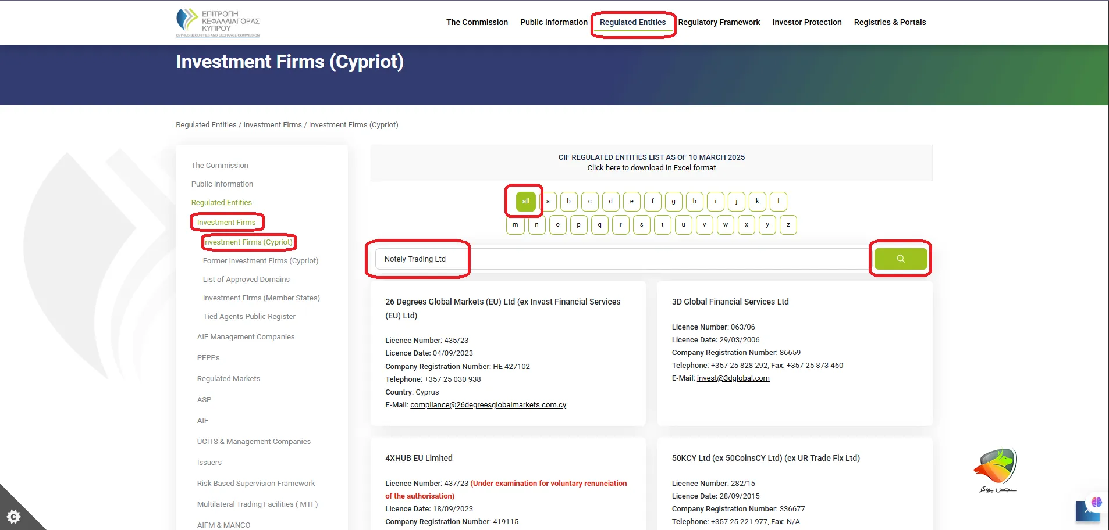Select the letter "z" filter

788,224
